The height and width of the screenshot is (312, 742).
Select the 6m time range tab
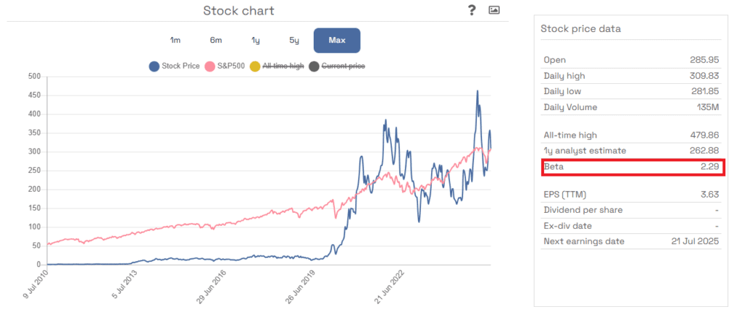click(216, 40)
